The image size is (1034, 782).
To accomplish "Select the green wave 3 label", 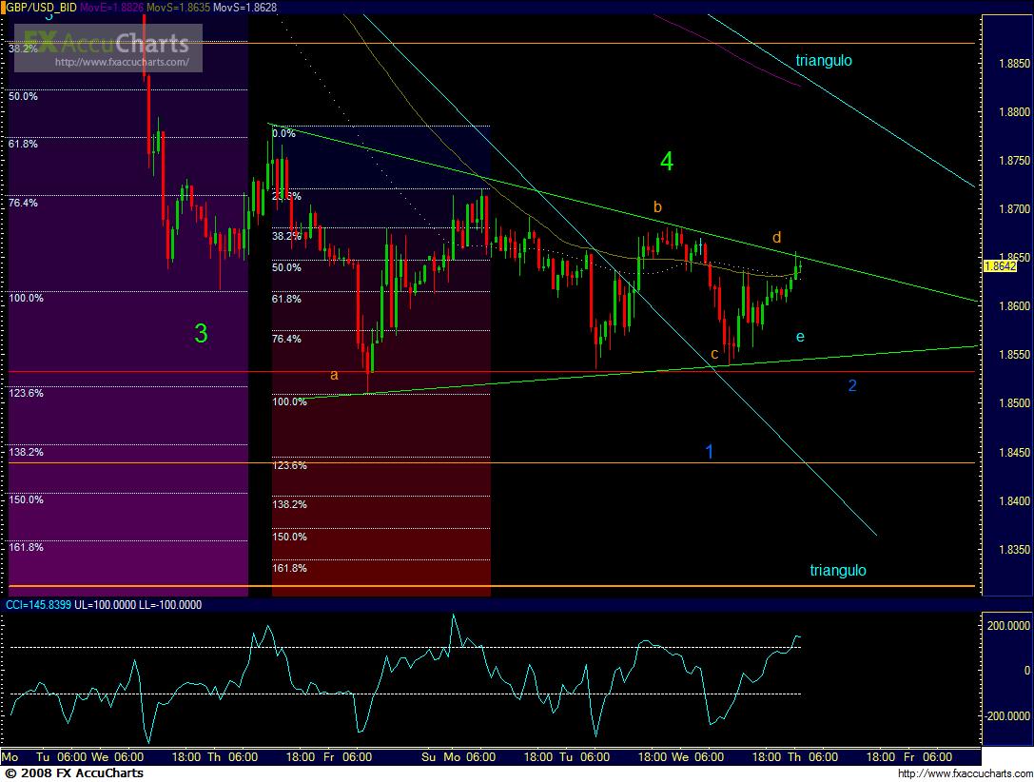I will (x=201, y=334).
